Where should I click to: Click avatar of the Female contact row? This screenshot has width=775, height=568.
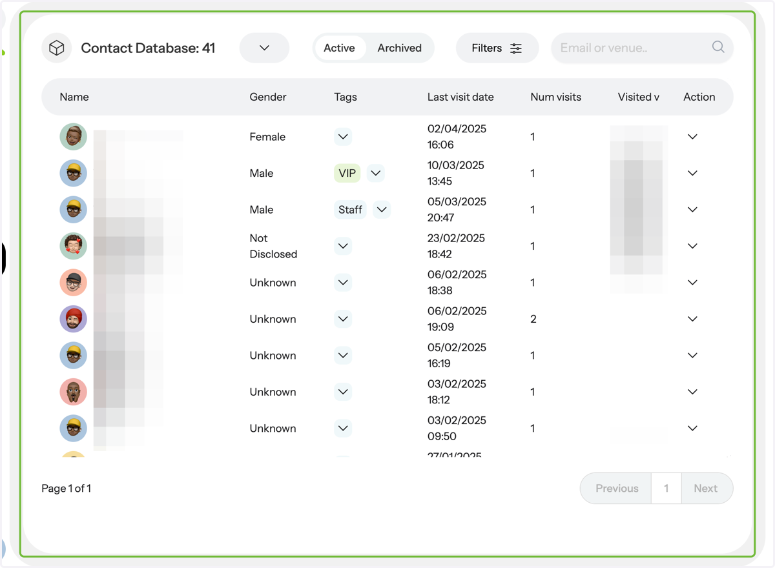[x=74, y=137]
